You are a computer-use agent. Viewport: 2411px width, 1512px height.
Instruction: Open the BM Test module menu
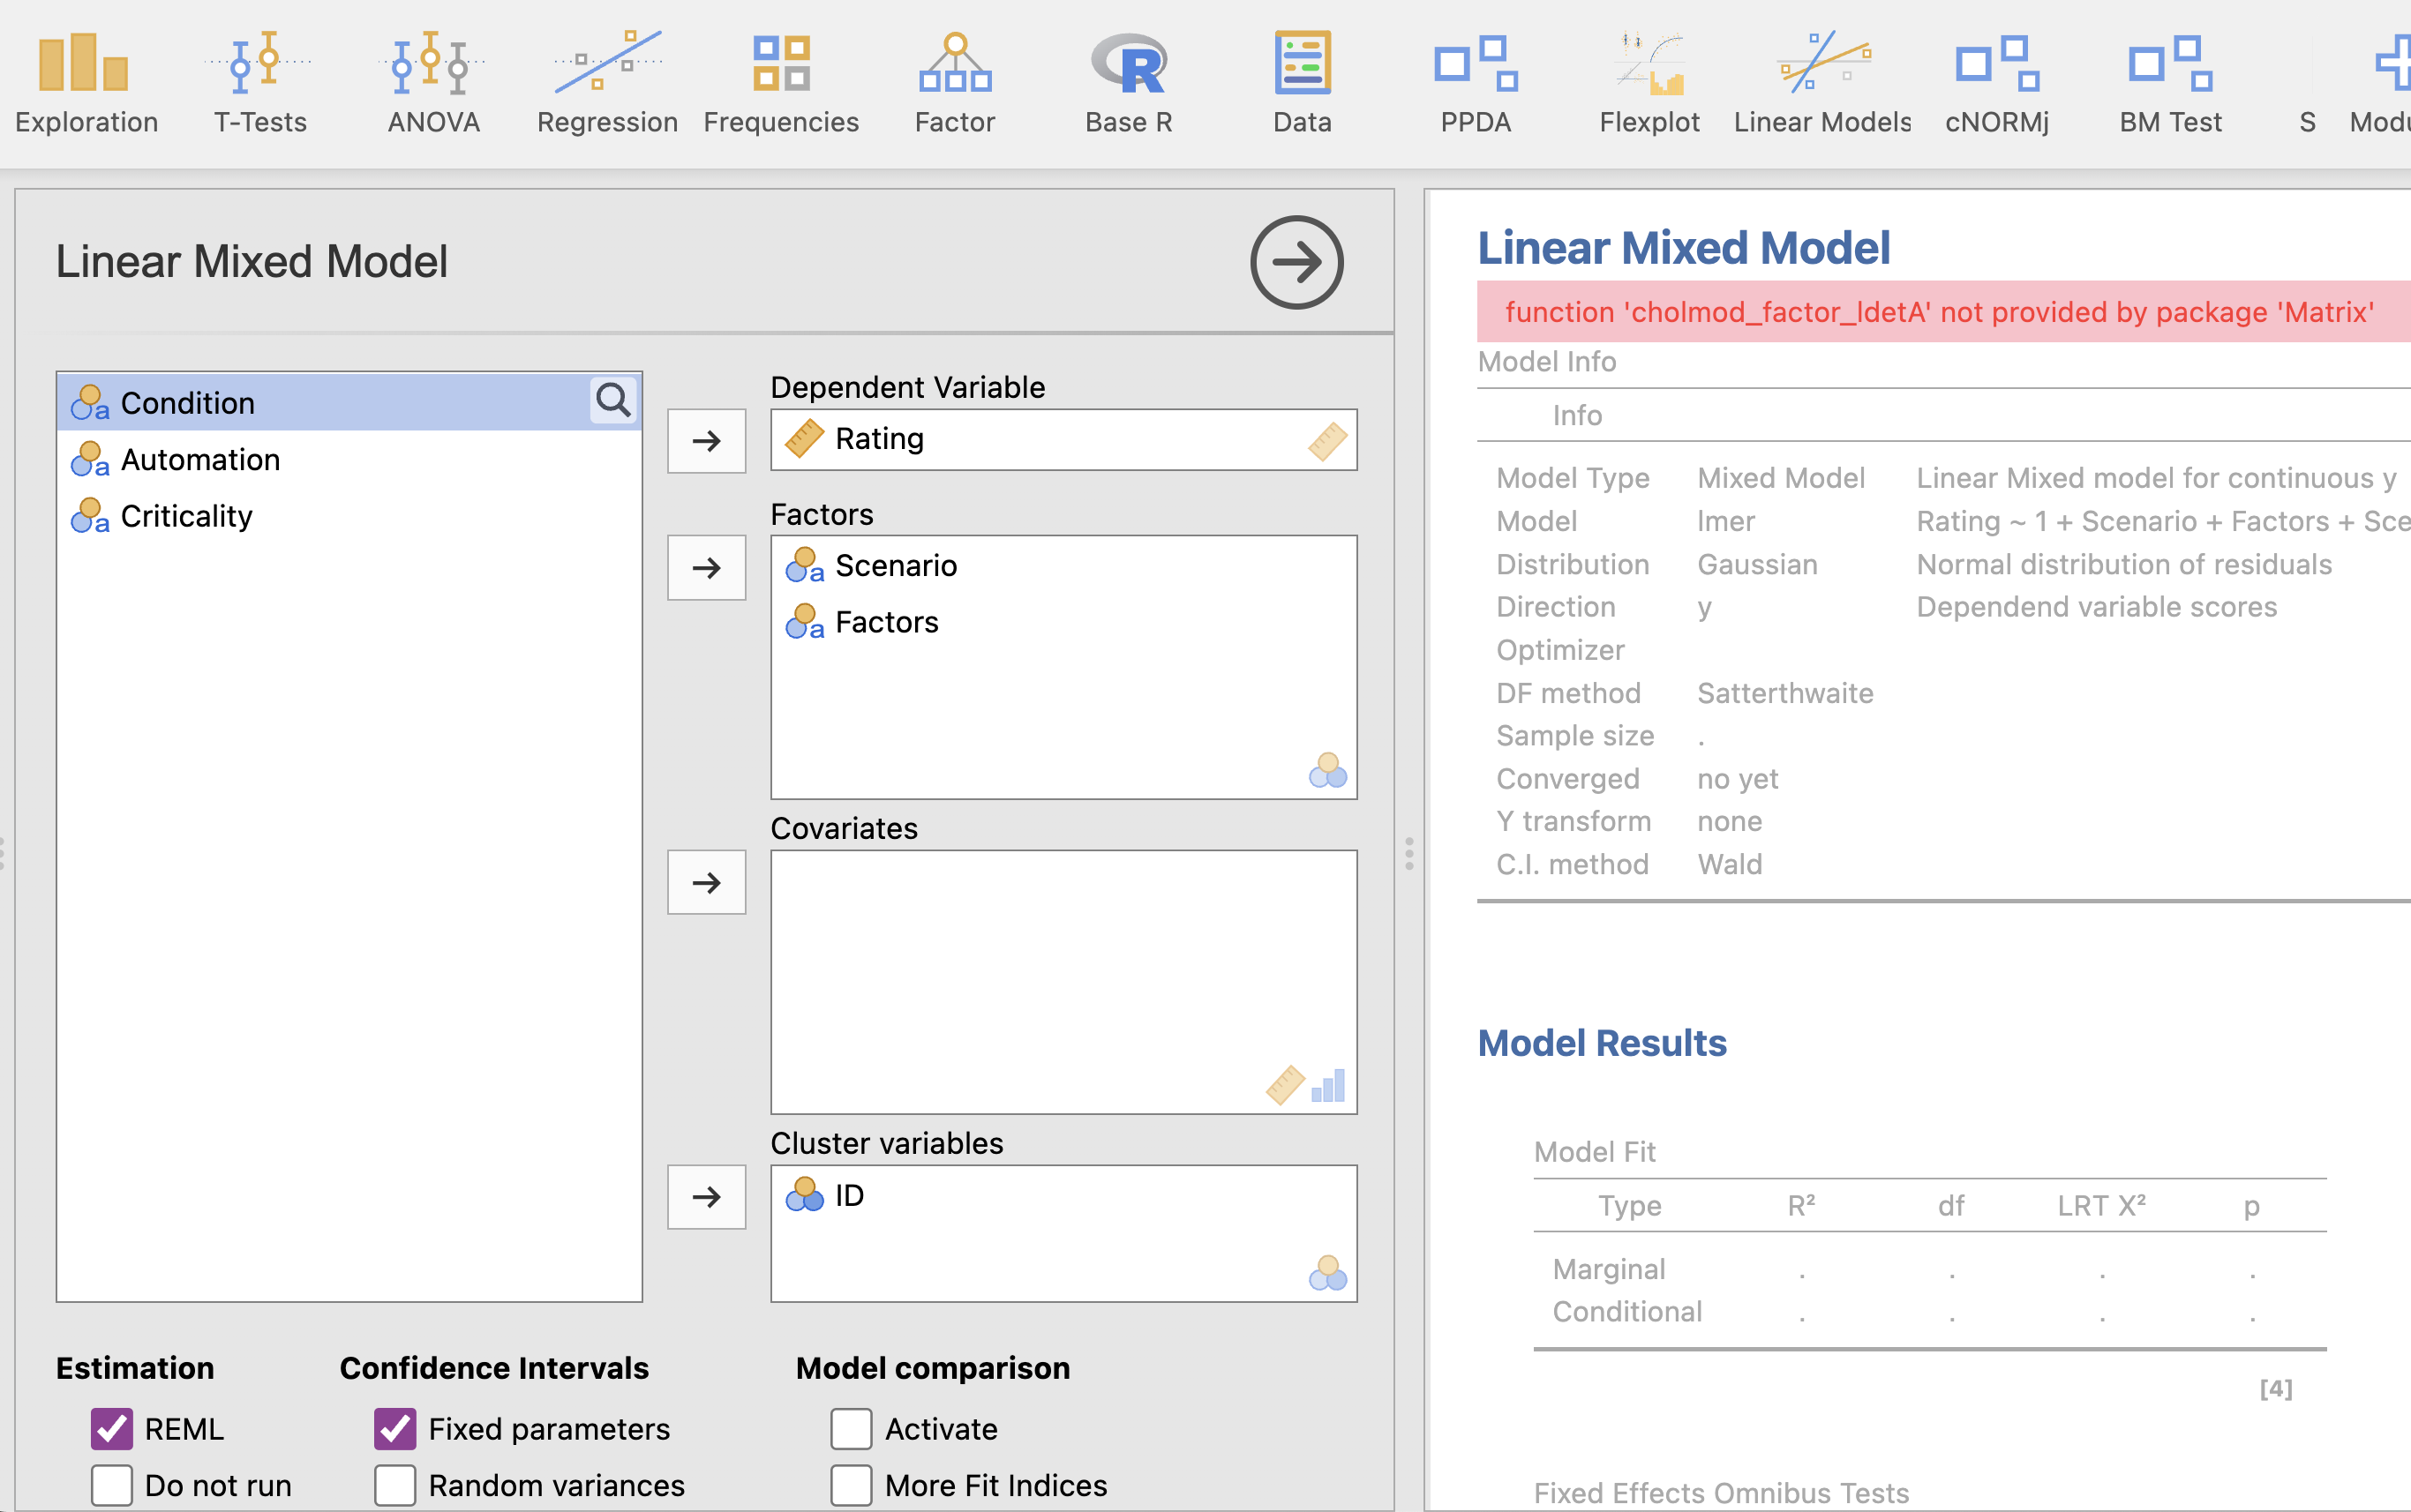pos(2170,84)
